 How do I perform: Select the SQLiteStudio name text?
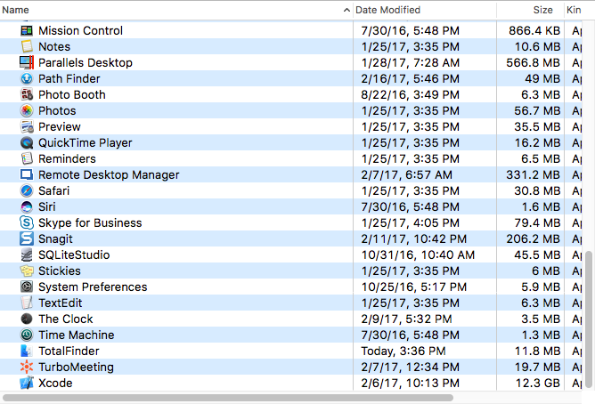(x=74, y=255)
